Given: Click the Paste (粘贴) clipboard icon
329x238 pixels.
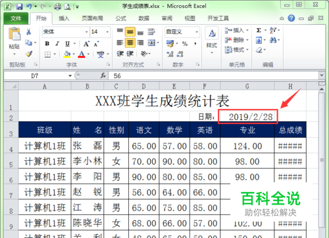Looking at the screenshot, I should pos(14,34).
